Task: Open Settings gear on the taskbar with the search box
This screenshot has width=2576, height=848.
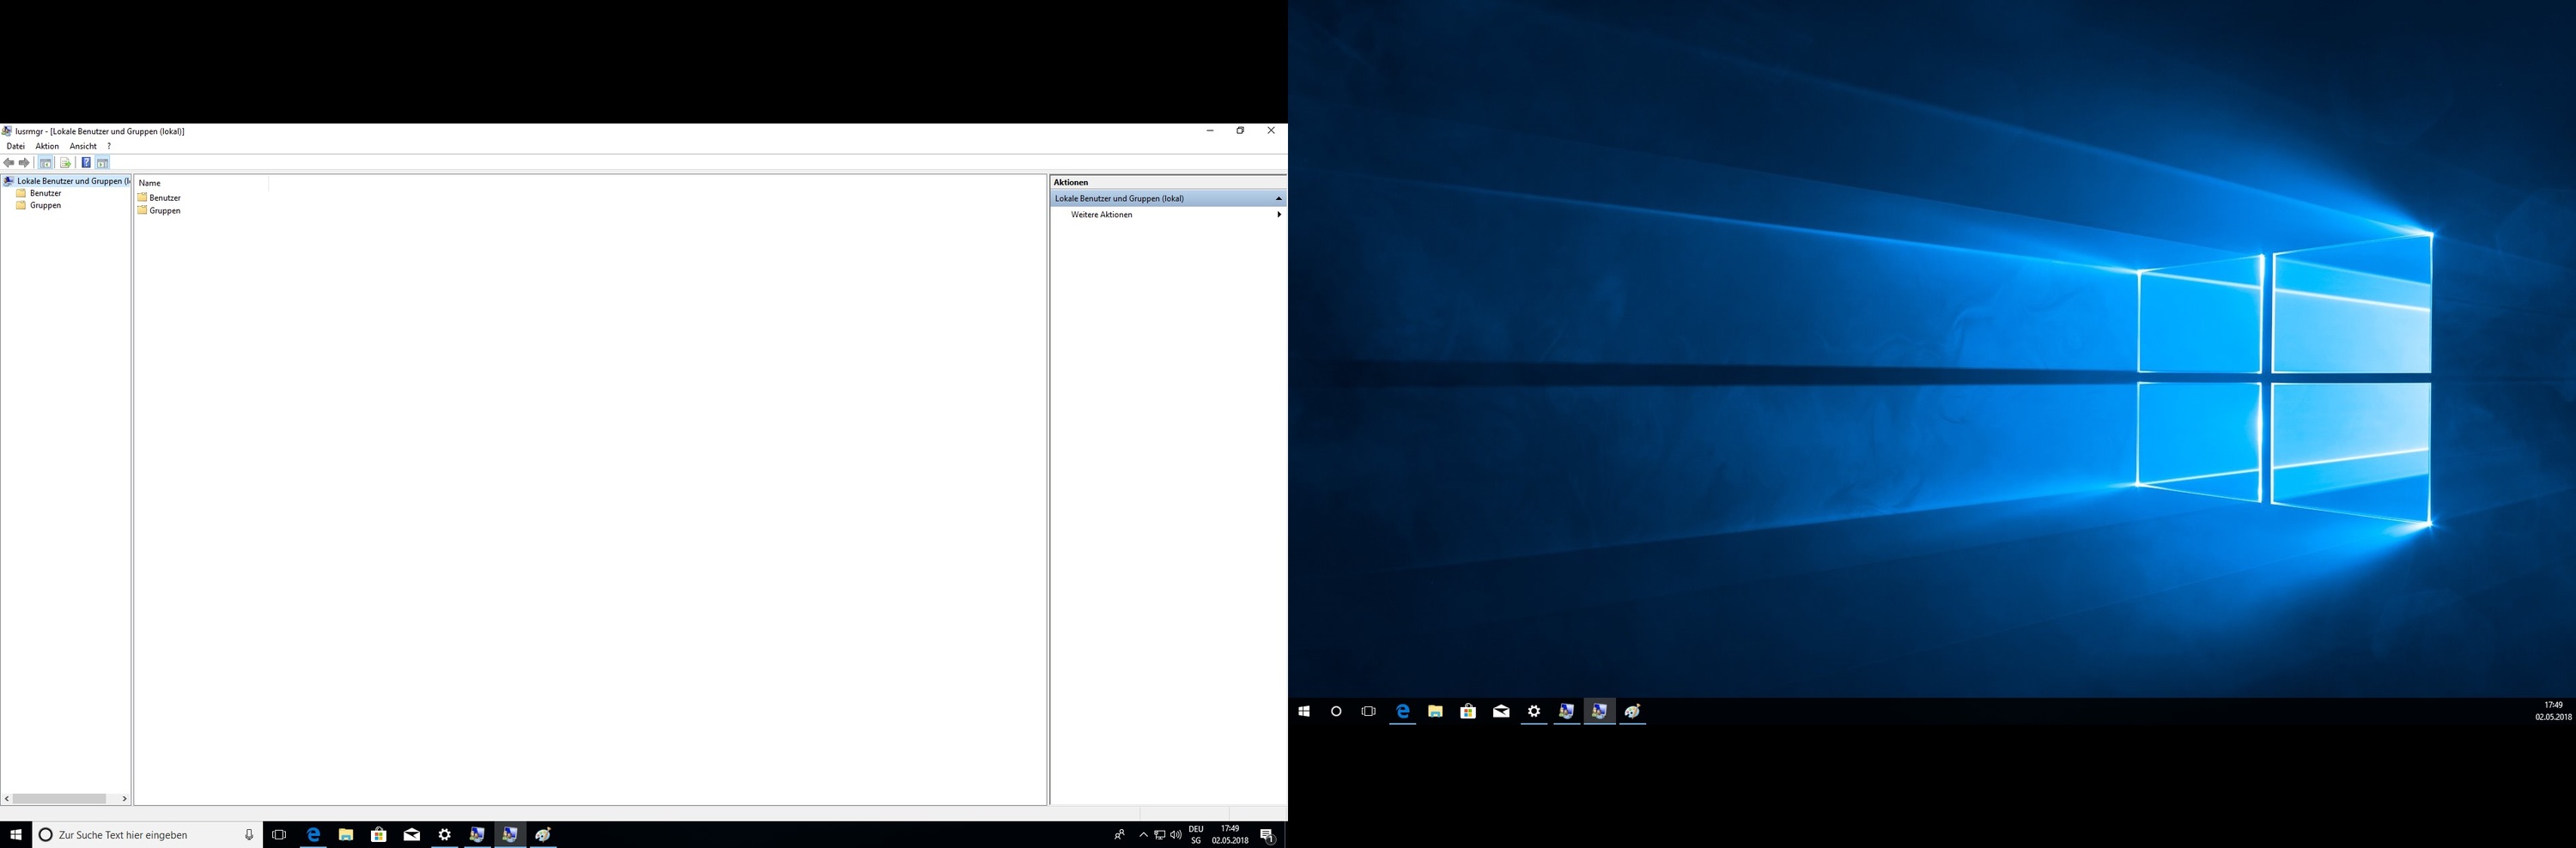Action: click(445, 835)
